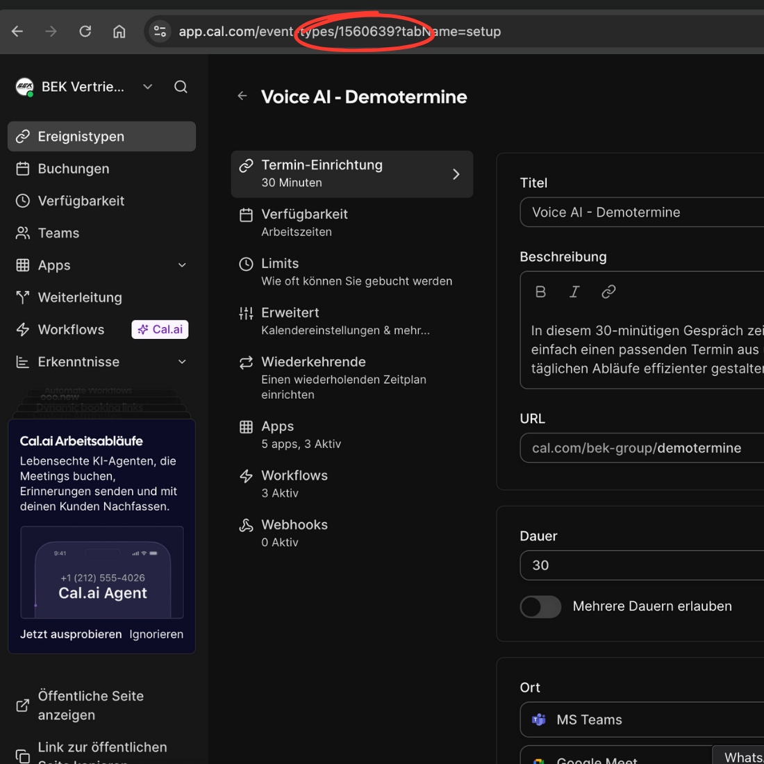
Task: Go back using the browser back arrow
Action: (x=17, y=32)
